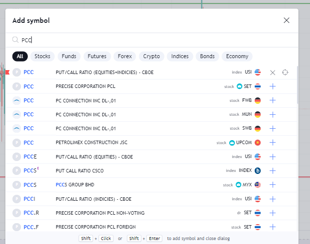Screen dimensions: 310x244
Task: Click the US flag on PCCE row
Action: pos(258,157)
